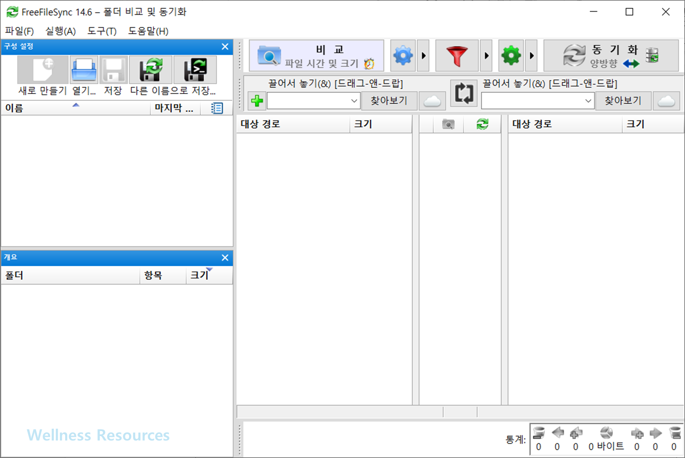
Task: Expand arrow next to blue comparison gear
Action: [x=424, y=56]
